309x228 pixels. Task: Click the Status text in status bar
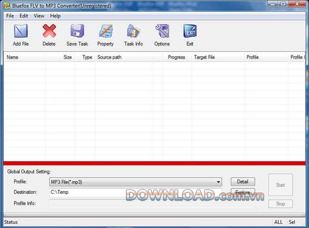coord(11,222)
